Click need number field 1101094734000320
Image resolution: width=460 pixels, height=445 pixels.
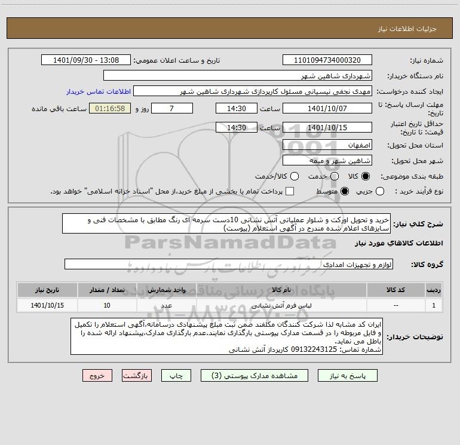[x=327, y=60]
